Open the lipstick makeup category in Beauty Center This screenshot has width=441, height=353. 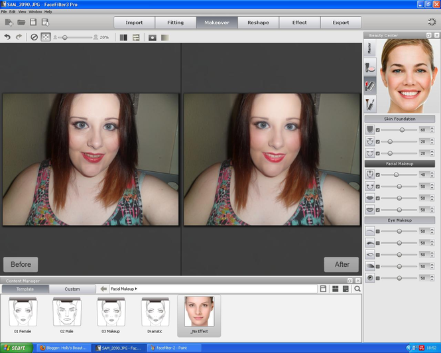(370, 85)
